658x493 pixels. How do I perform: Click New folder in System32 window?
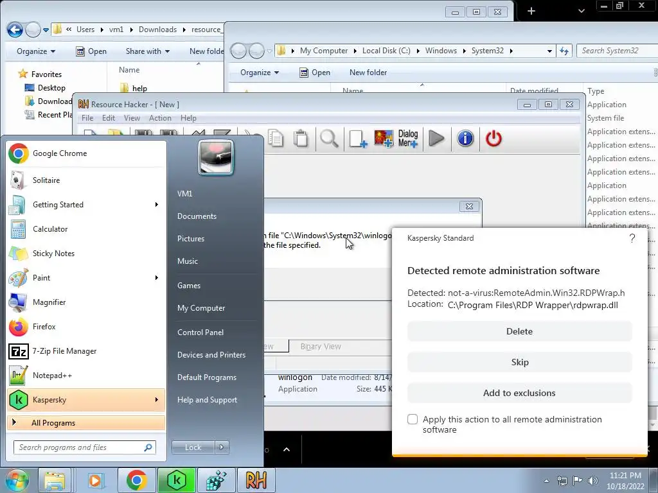(368, 73)
